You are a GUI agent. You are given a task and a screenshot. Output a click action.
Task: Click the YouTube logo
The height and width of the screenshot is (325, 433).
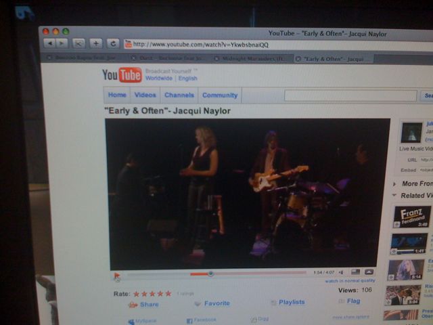(x=122, y=74)
